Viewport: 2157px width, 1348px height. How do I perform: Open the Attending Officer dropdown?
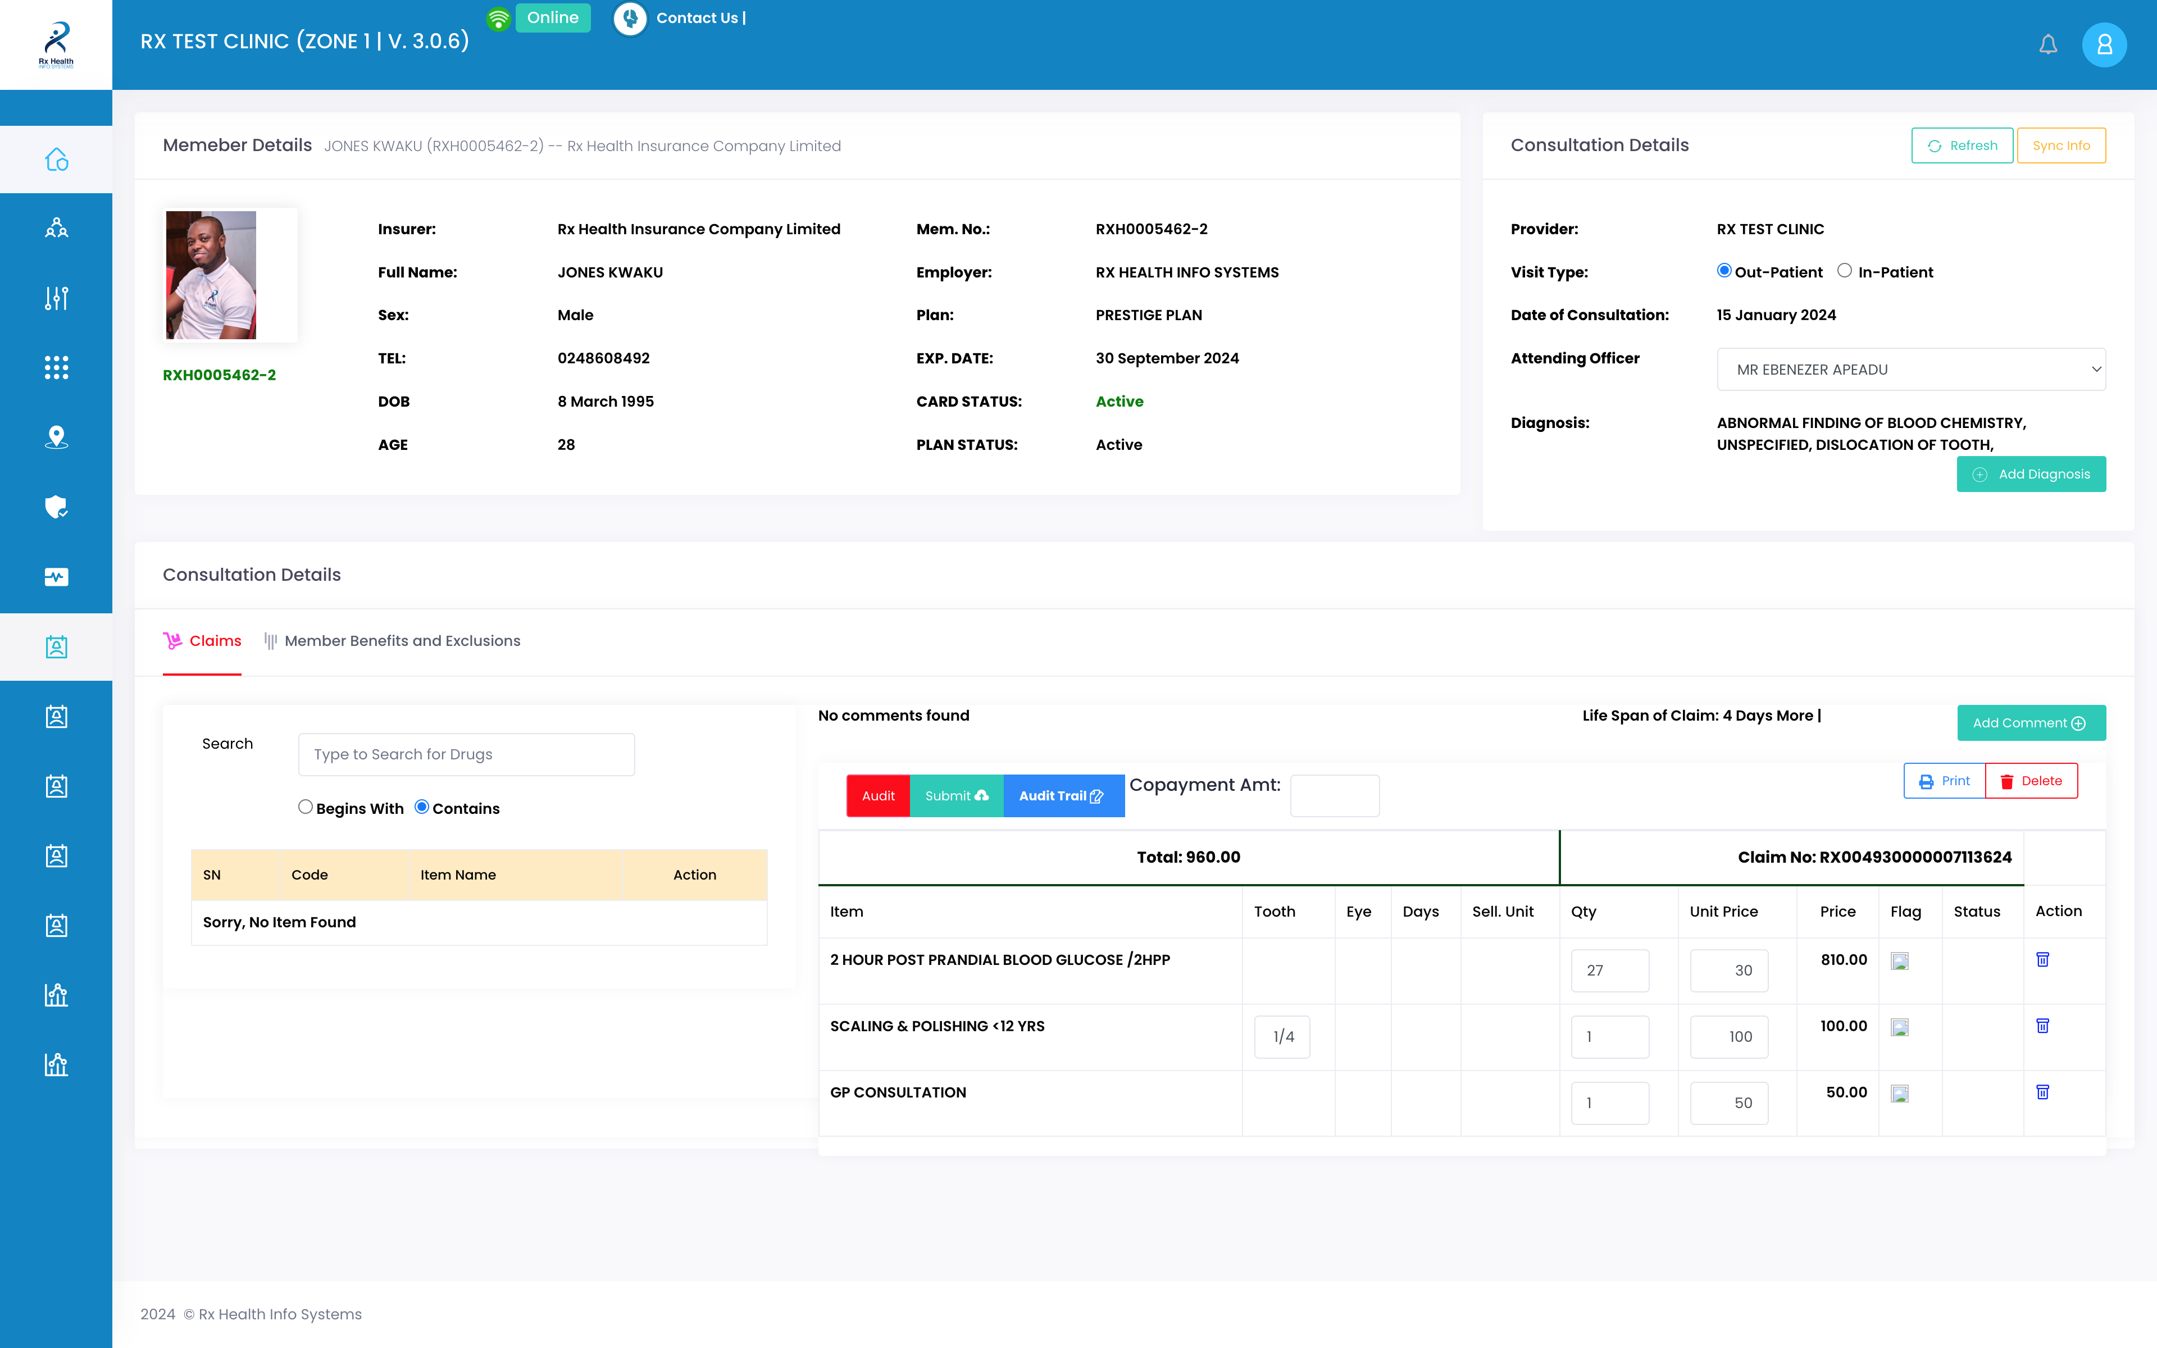click(1911, 369)
